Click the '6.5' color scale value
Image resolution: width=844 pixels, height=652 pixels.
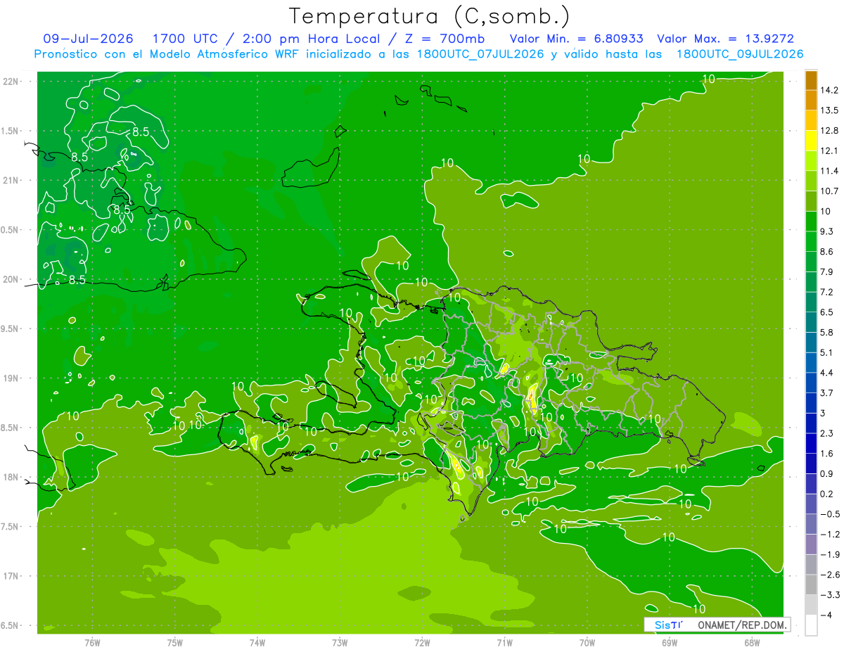pos(826,312)
